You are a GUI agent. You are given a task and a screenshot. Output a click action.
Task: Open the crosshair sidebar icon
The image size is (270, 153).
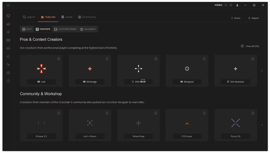tap(8, 16)
